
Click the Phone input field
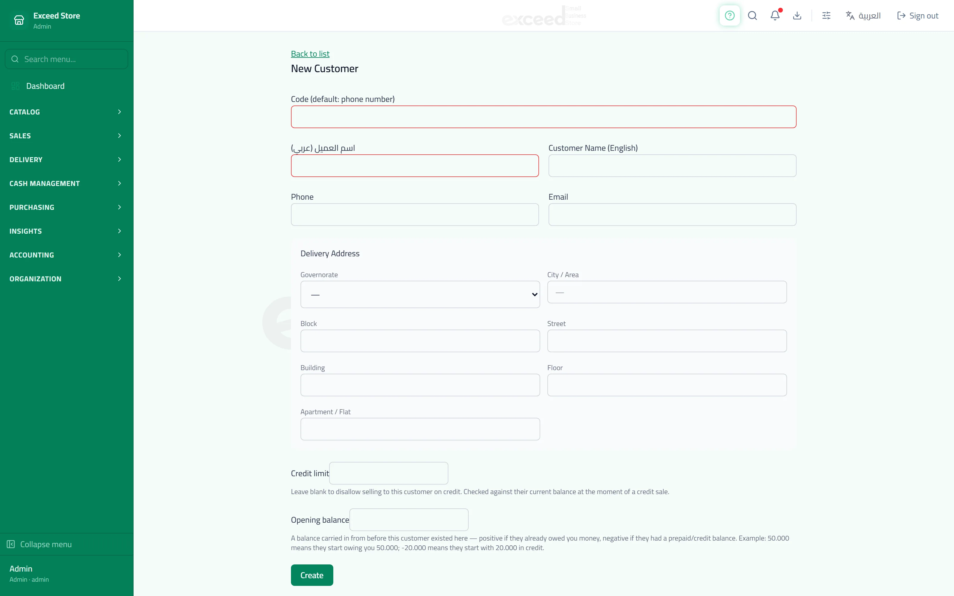(x=415, y=215)
